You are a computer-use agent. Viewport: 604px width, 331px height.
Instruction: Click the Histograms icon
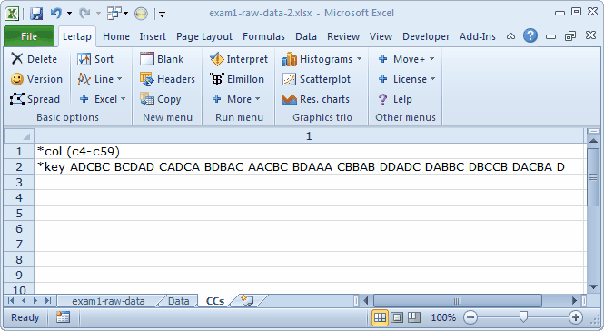tap(290, 59)
